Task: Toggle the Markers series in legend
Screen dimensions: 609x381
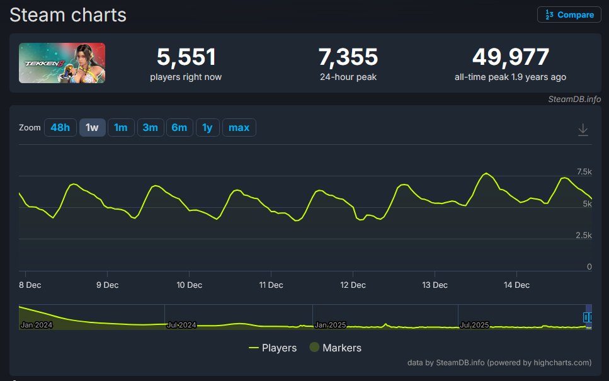Action: [336, 348]
